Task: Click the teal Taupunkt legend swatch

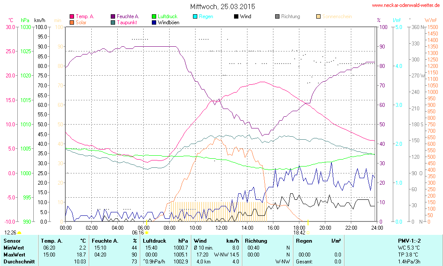Action: [113, 22]
